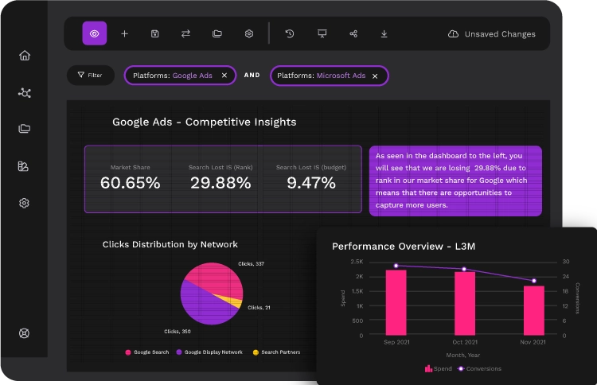
Task: Open the connections network icon in sidebar
Action: tap(25, 93)
